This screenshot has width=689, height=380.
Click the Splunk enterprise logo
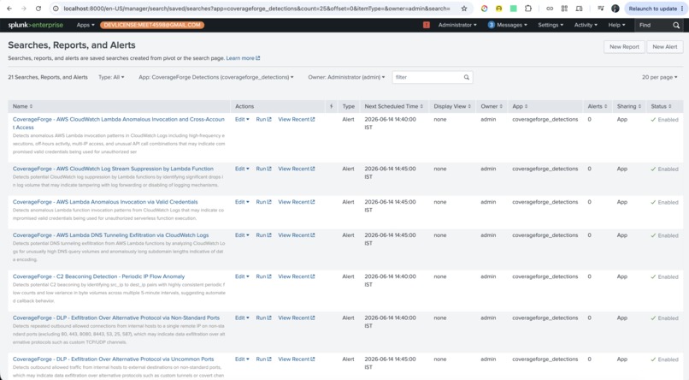(36, 25)
